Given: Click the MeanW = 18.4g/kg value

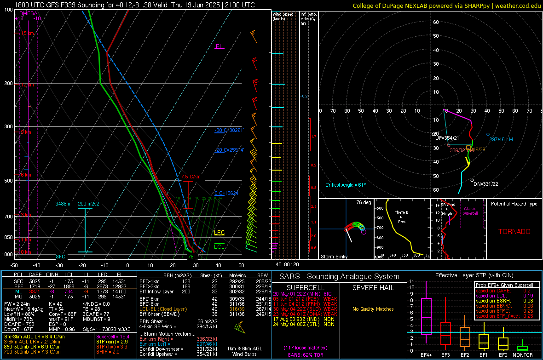Looking at the screenshot, I should 24,309.
